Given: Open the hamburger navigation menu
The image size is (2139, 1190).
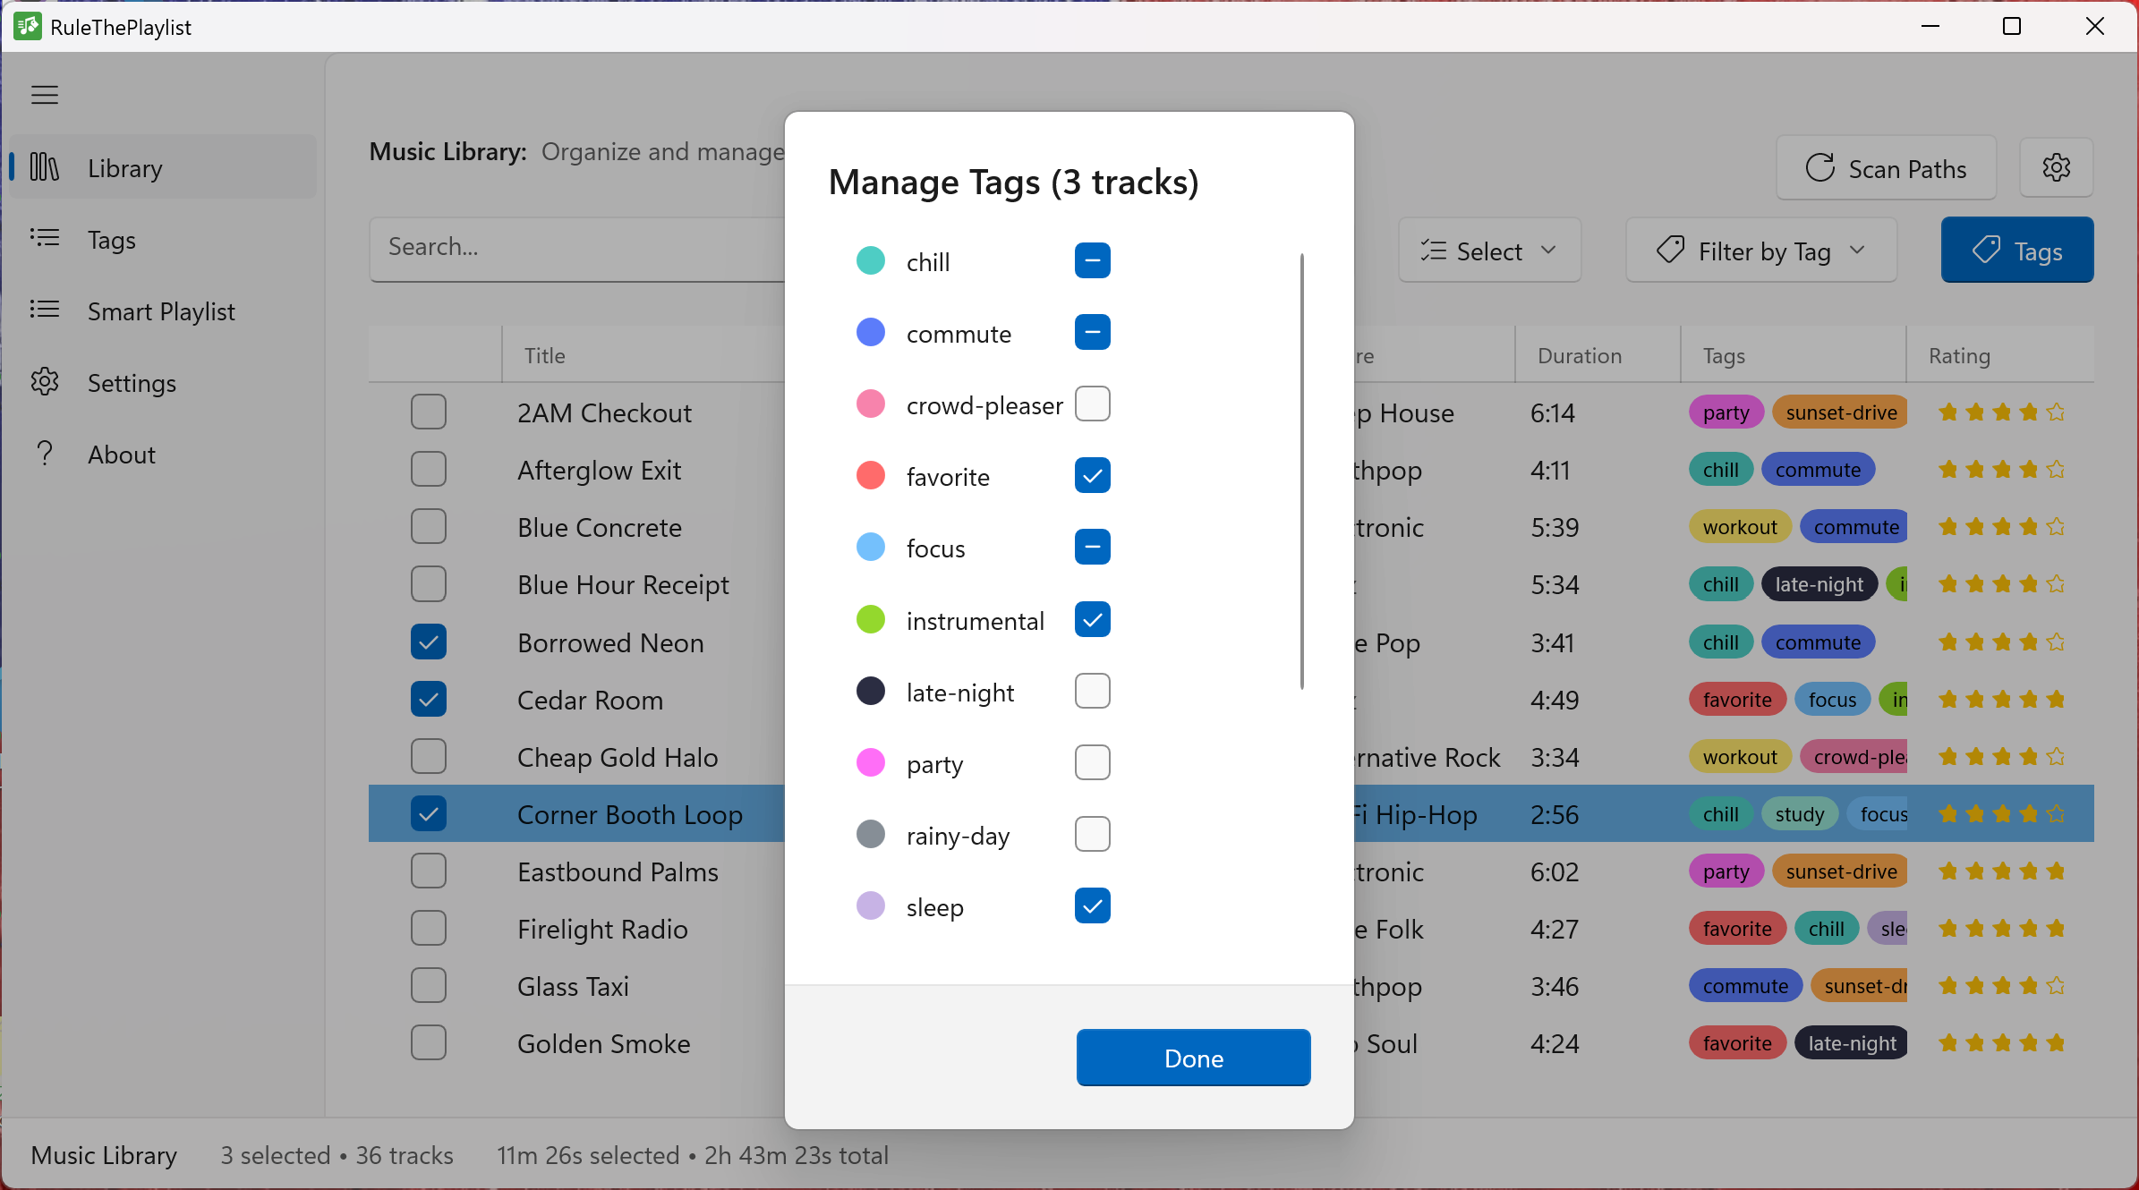Looking at the screenshot, I should tap(44, 94).
